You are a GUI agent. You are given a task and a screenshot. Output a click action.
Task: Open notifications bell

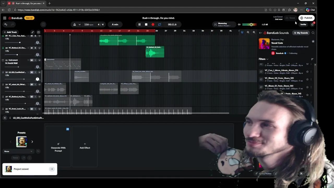312,24
